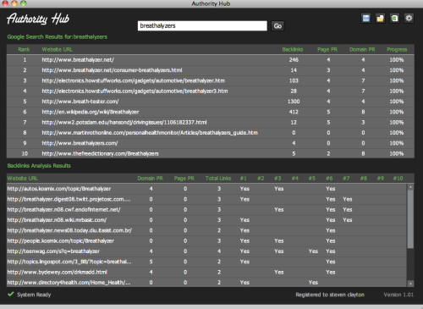Click the backlinks value 412

click(294, 112)
